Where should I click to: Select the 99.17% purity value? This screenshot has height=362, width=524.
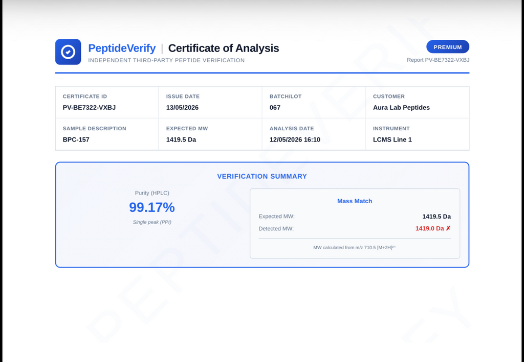click(152, 207)
